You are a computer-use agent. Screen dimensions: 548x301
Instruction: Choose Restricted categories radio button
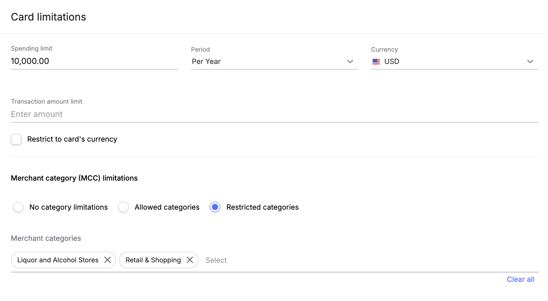(x=215, y=207)
